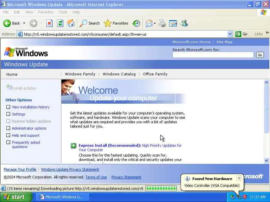Click Express Install (Recommended) link

pos(110,145)
